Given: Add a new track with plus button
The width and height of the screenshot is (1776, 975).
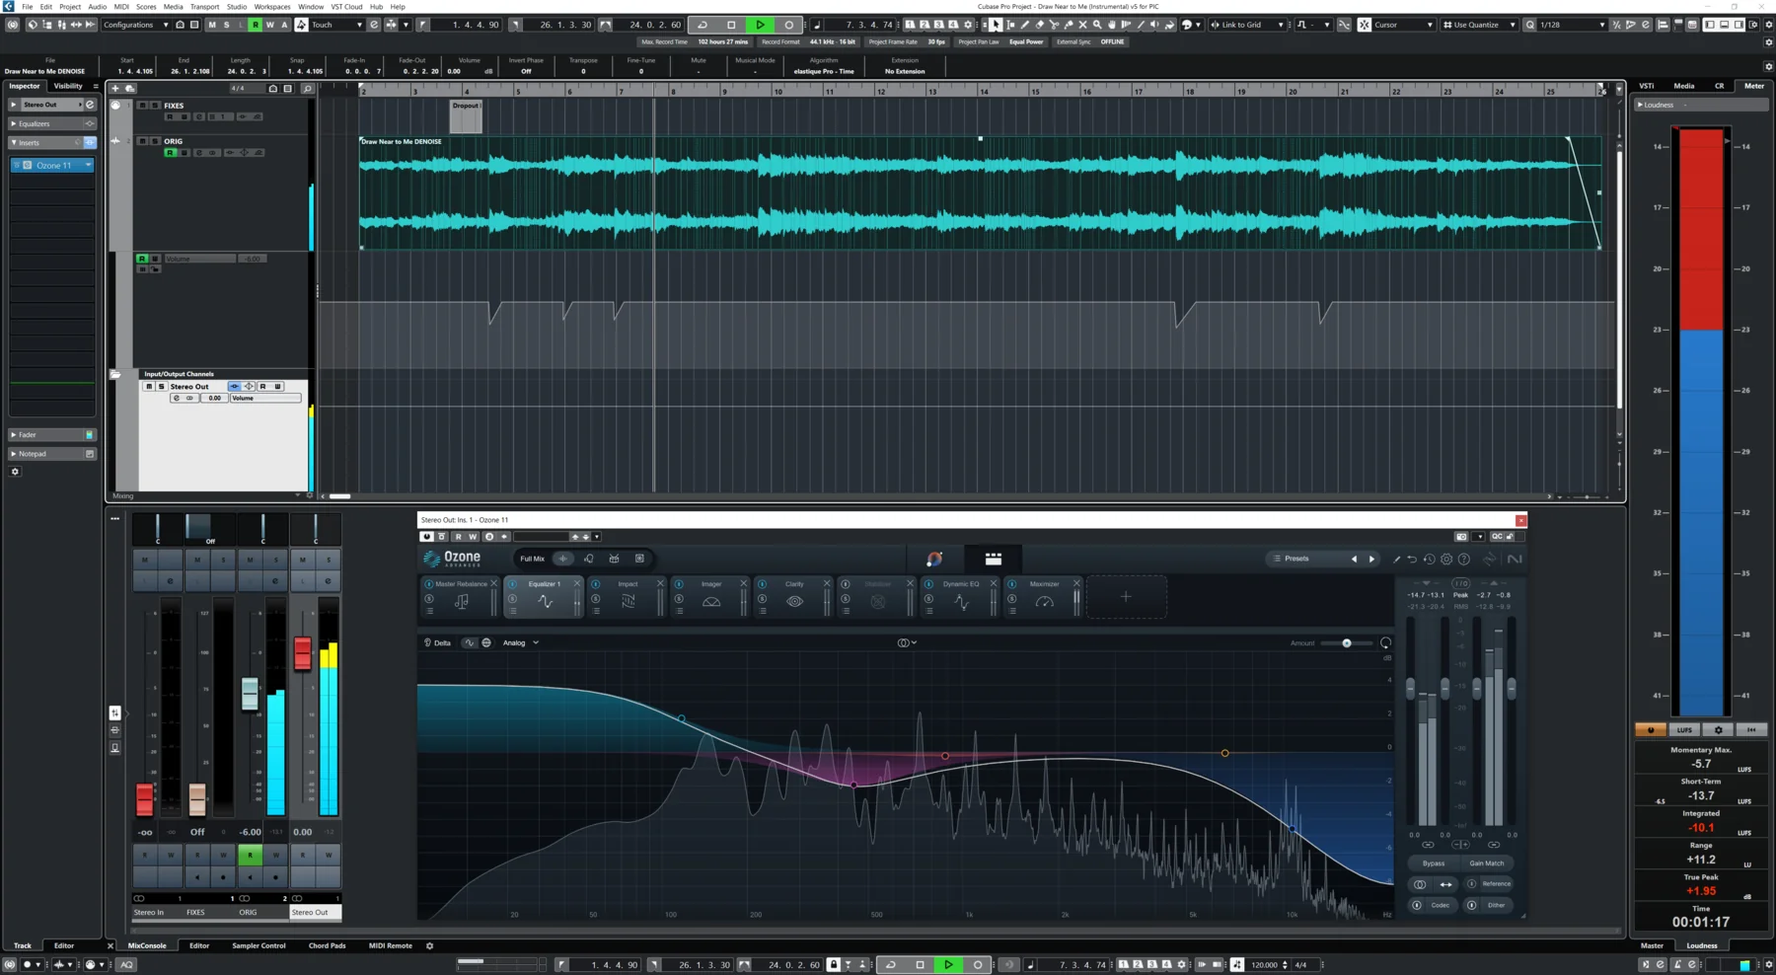Looking at the screenshot, I should pyautogui.click(x=115, y=88).
